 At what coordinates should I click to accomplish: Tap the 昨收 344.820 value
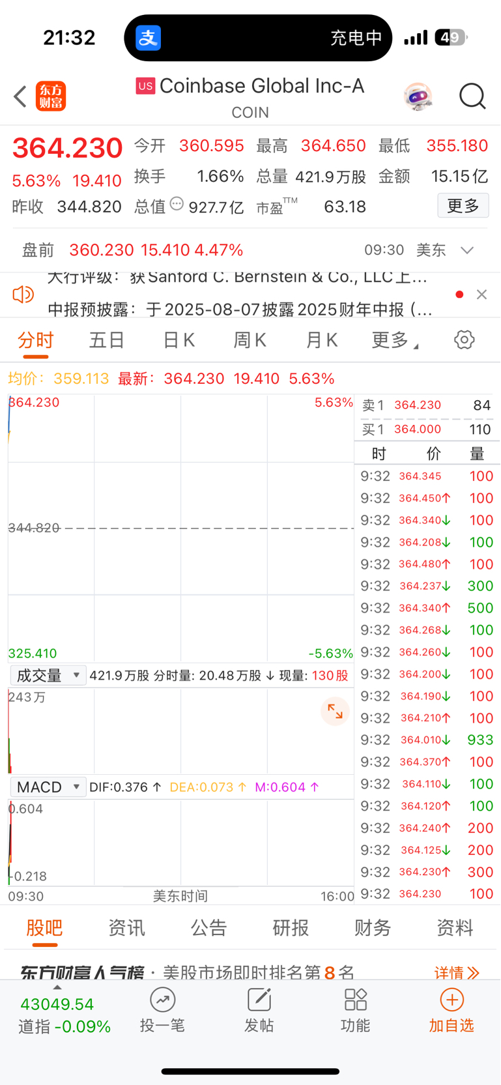coord(89,207)
